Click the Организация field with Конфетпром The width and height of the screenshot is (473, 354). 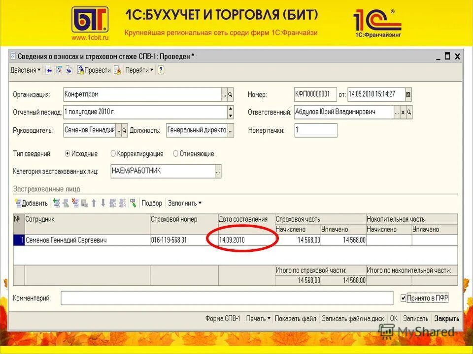[142, 94]
